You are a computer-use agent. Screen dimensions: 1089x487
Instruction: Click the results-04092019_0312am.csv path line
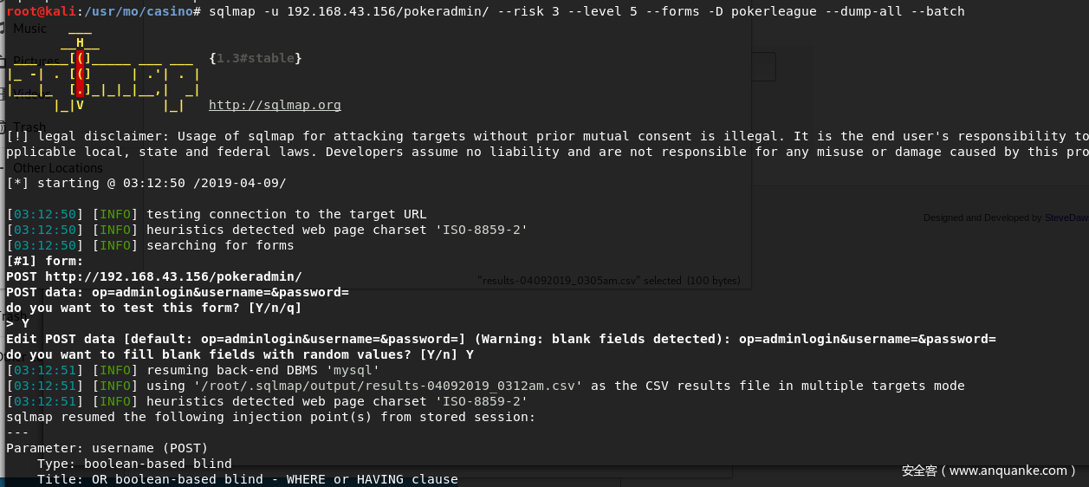tap(485, 386)
